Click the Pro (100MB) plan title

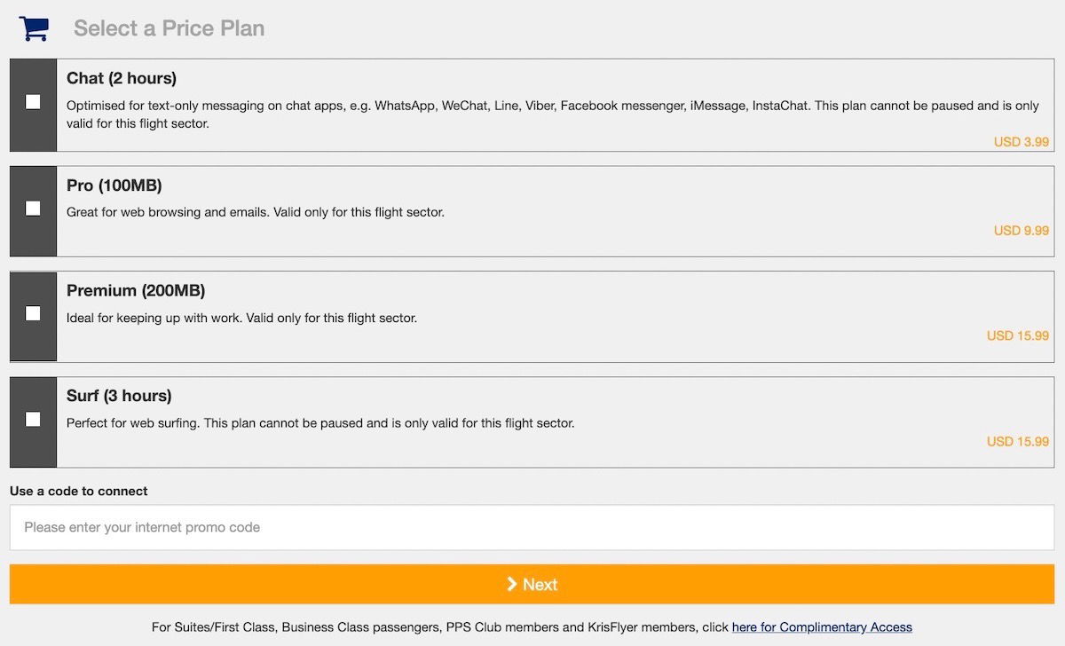point(114,185)
